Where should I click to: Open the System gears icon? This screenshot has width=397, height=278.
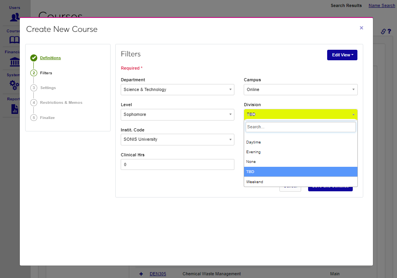pyautogui.click(x=14, y=85)
